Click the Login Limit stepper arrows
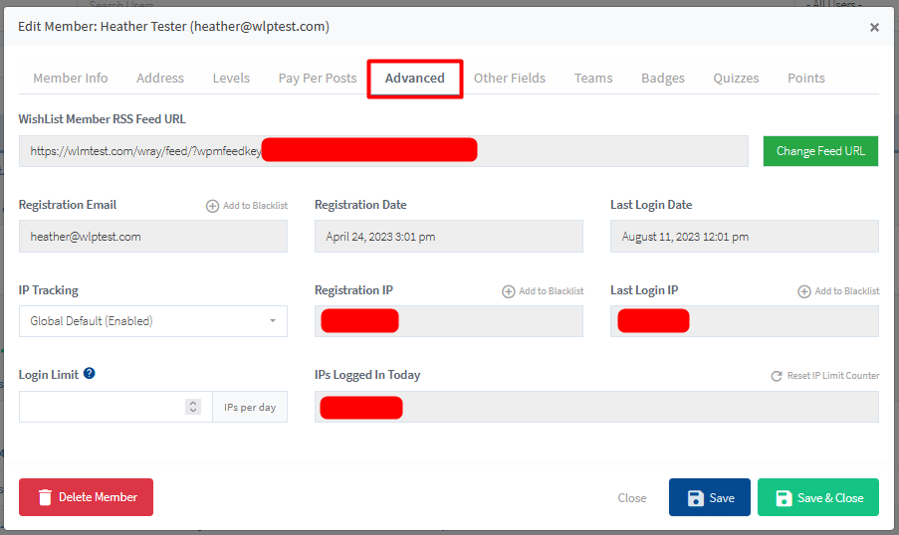Image resolution: width=899 pixels, height=535 pixels. (193, 407)
